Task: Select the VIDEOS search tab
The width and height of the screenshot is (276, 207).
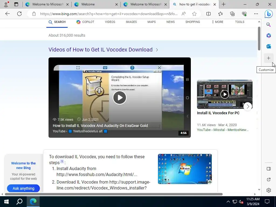Action: [110, 22]
